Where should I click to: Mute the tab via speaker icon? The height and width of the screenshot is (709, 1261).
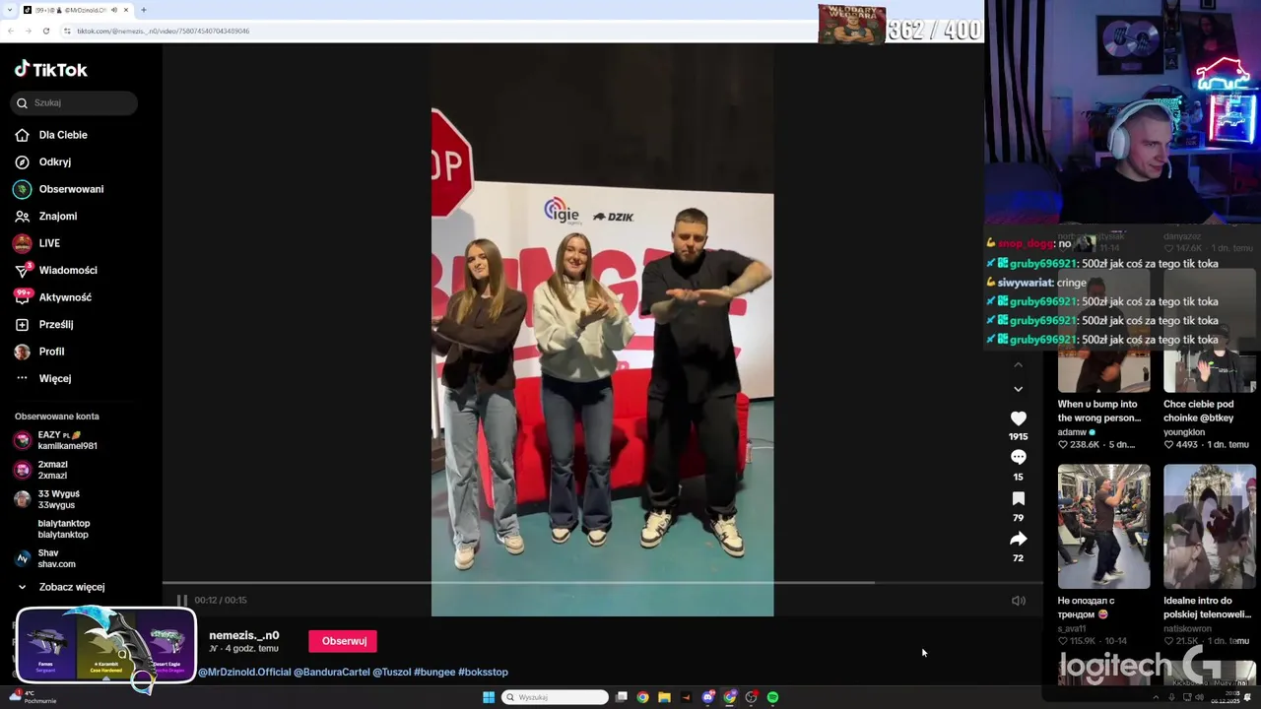114,10
